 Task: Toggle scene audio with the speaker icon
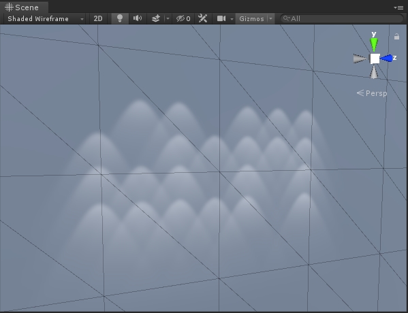[x=138, y=18]
